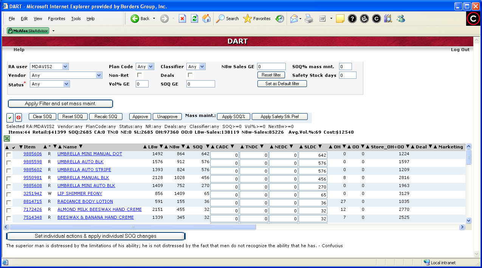This screenshot has width=482, height=268.
Task: Open the browser Help menu
Action: (x=90, y=19)
